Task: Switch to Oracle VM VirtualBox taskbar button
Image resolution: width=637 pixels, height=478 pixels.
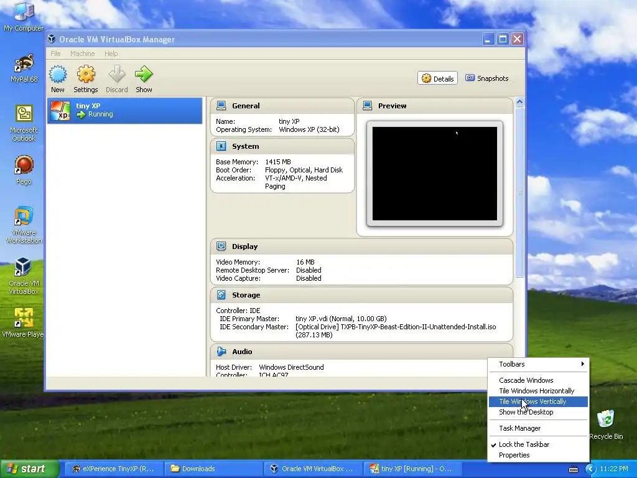Action: click(x=312, y=469)
